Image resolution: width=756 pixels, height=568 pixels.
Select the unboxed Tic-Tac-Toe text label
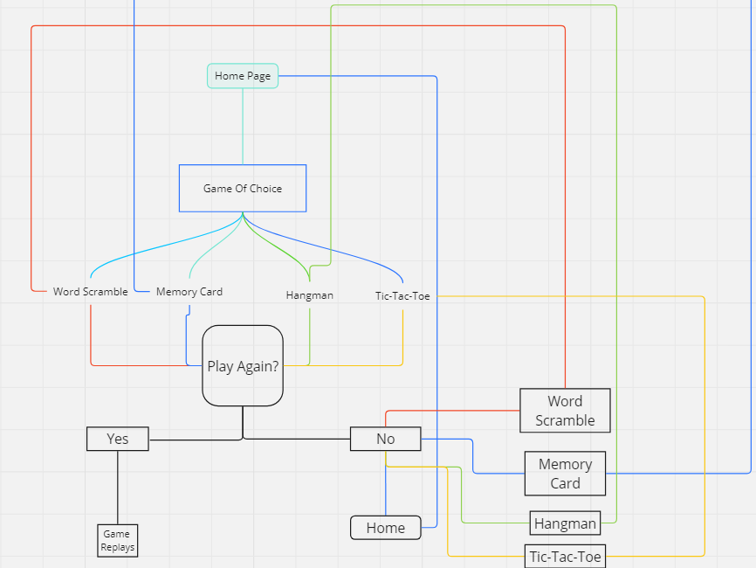click(x=402, y=296)
